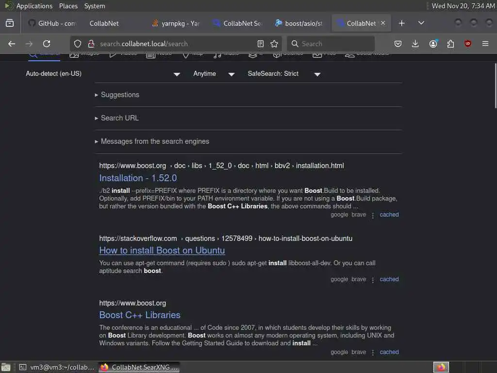
Task: Open the Firefox hamburger menu
Action: pyautogui.click(x=485, y=44)
